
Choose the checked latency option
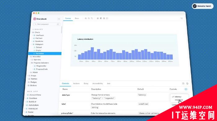pos(178,97)
